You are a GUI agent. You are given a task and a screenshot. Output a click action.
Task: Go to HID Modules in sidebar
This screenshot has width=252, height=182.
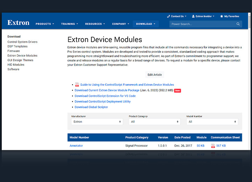pos(16,65)
